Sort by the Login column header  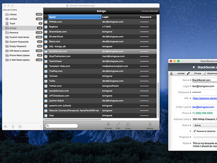pyautogui.click(x=120, y=17)
